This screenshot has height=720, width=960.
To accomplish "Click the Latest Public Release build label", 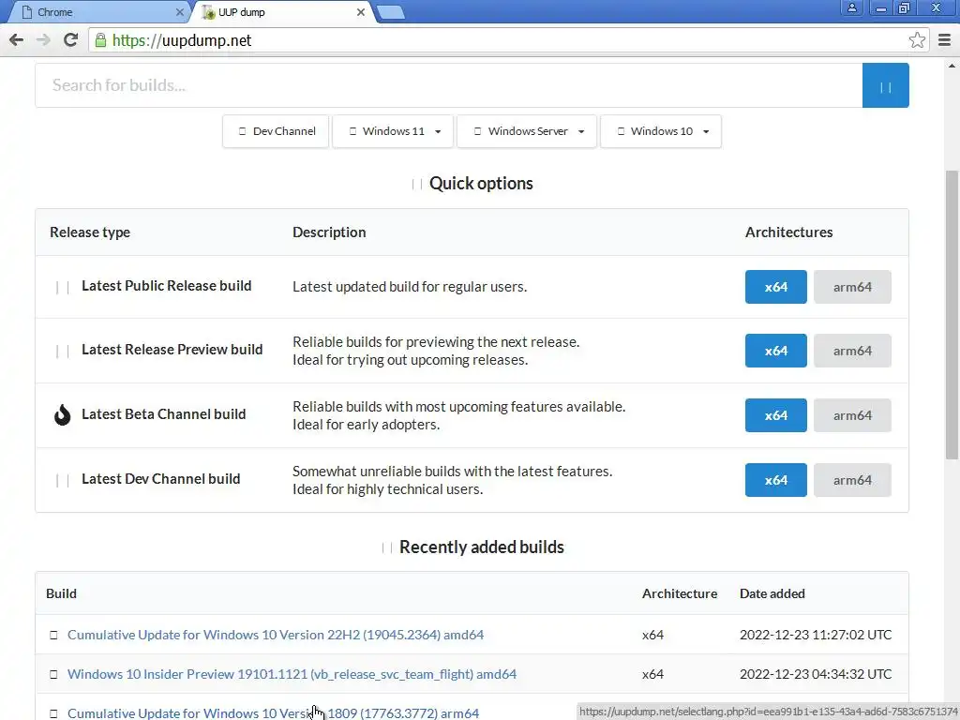I will (x=167, y=286).
